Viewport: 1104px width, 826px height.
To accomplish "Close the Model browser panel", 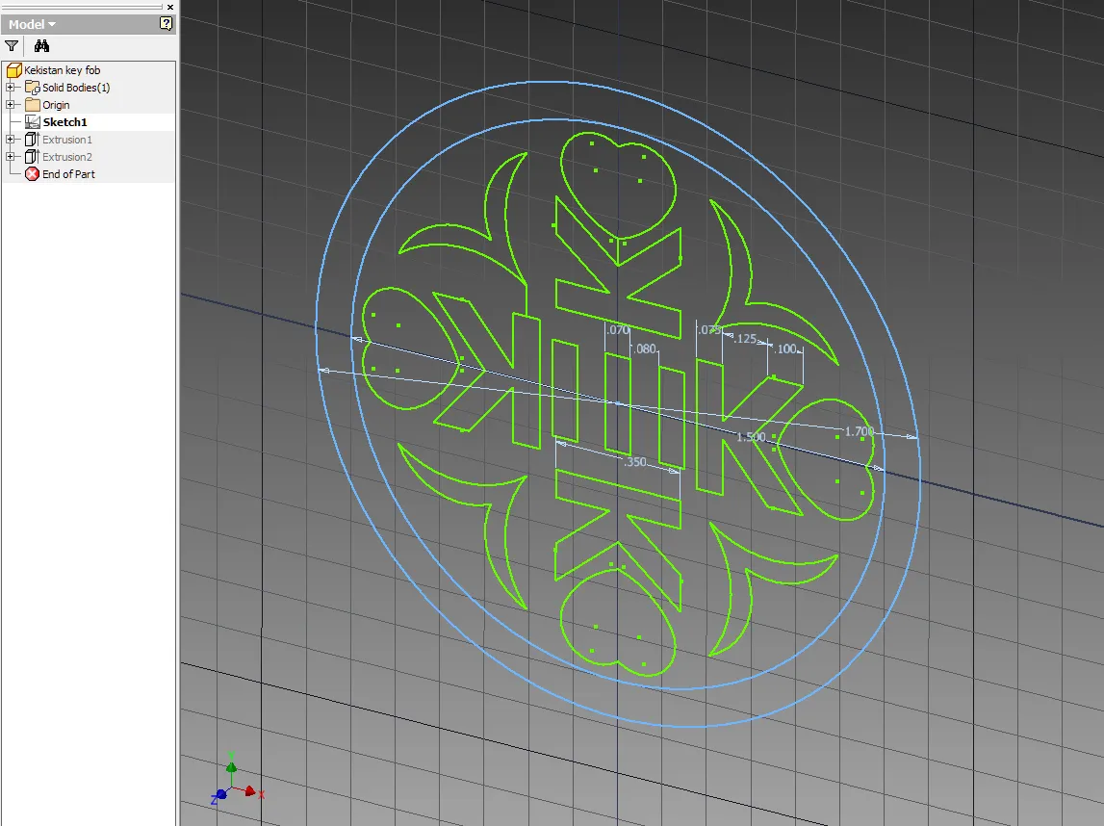I will [x=169, y=7].
